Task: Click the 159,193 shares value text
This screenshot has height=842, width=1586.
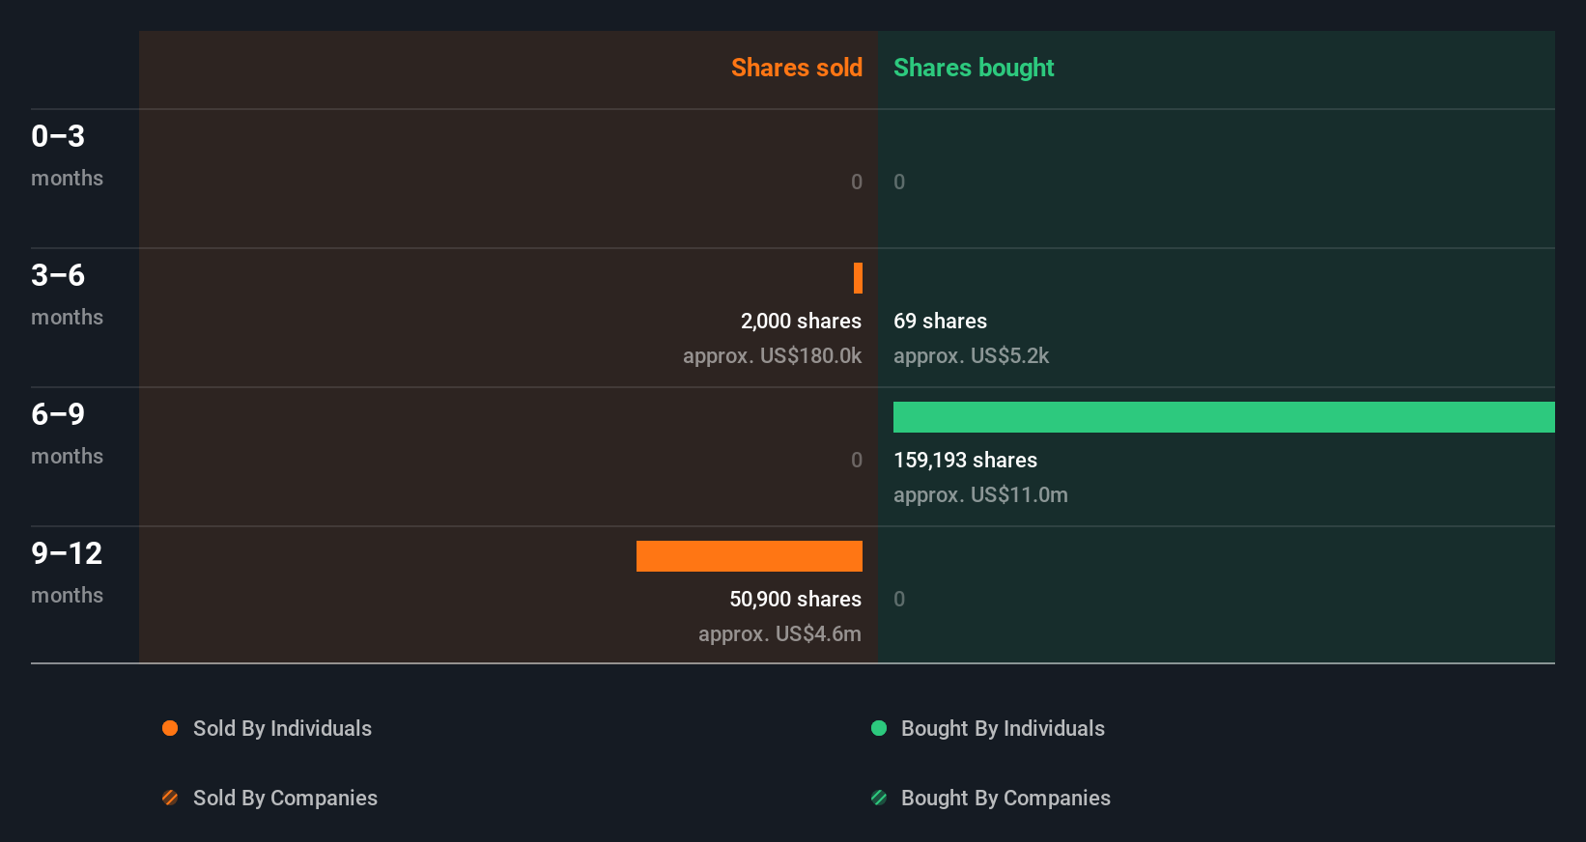Action: point(965,461)
